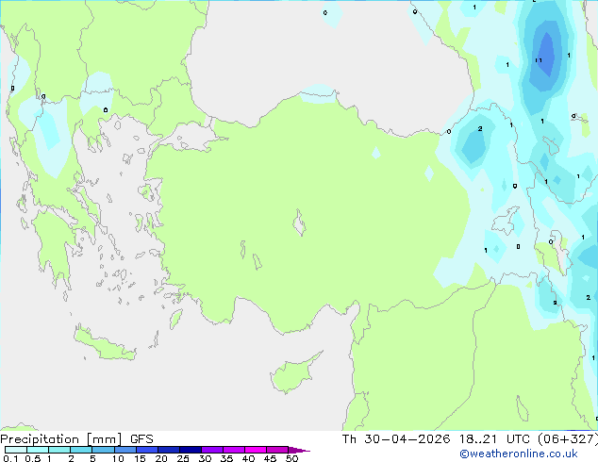598x462 pixels.
Task: Pick the legend swatch between 15 and 20
Action: (147, 450)
